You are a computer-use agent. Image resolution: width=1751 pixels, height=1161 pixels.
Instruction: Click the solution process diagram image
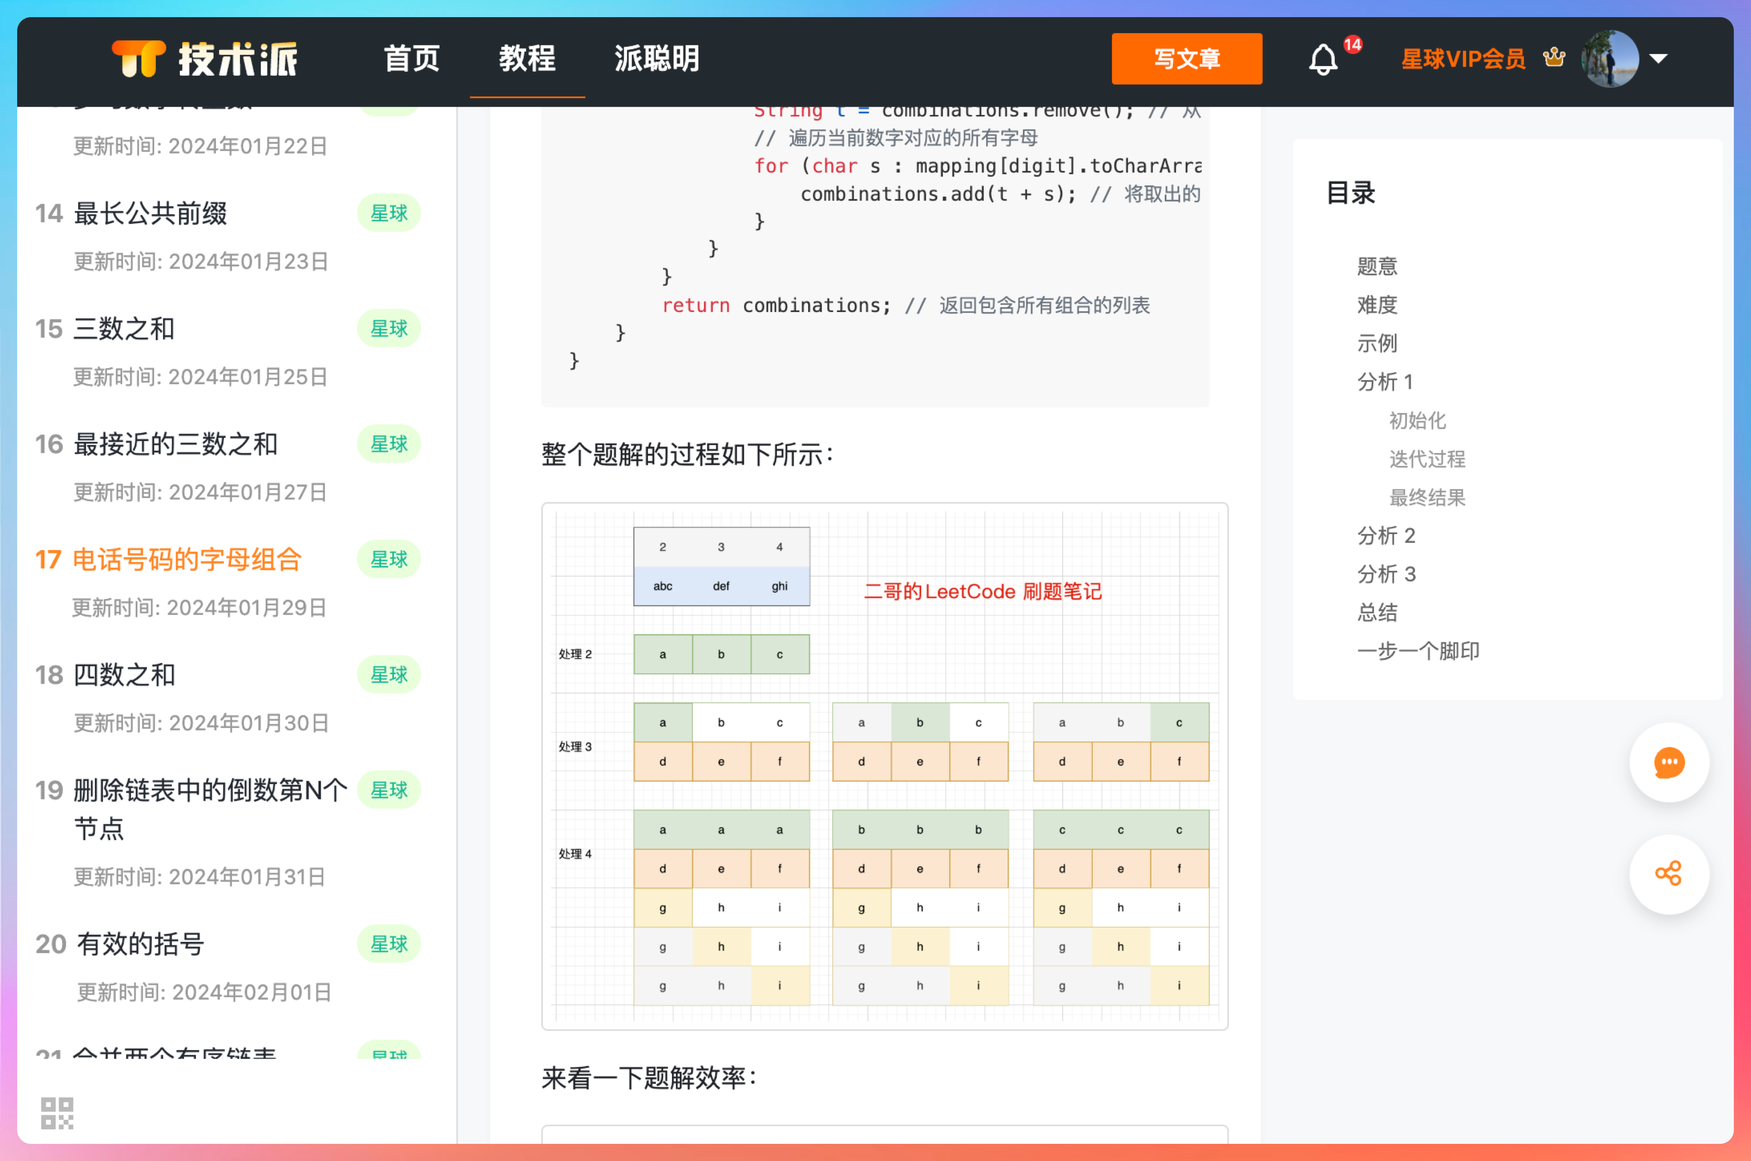tap(885, 765)
